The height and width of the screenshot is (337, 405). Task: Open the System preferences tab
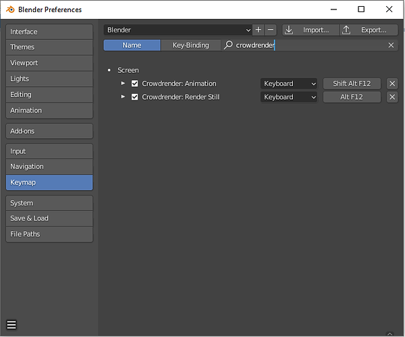(x=49, y=203)
